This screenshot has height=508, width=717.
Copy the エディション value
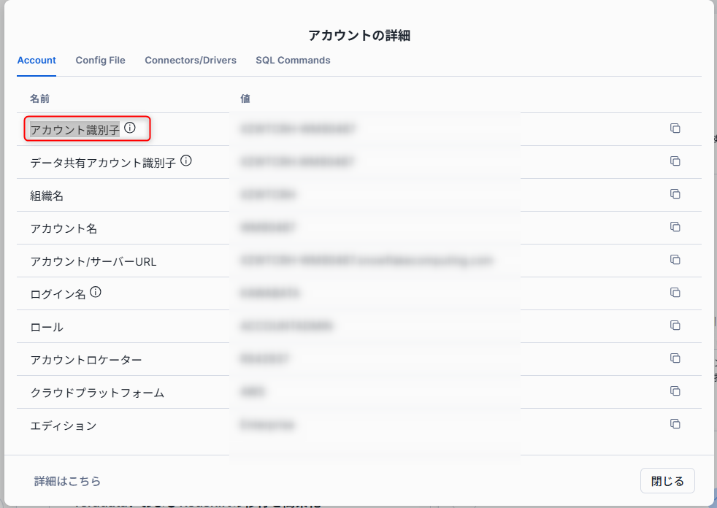click(x=675, y=424)
